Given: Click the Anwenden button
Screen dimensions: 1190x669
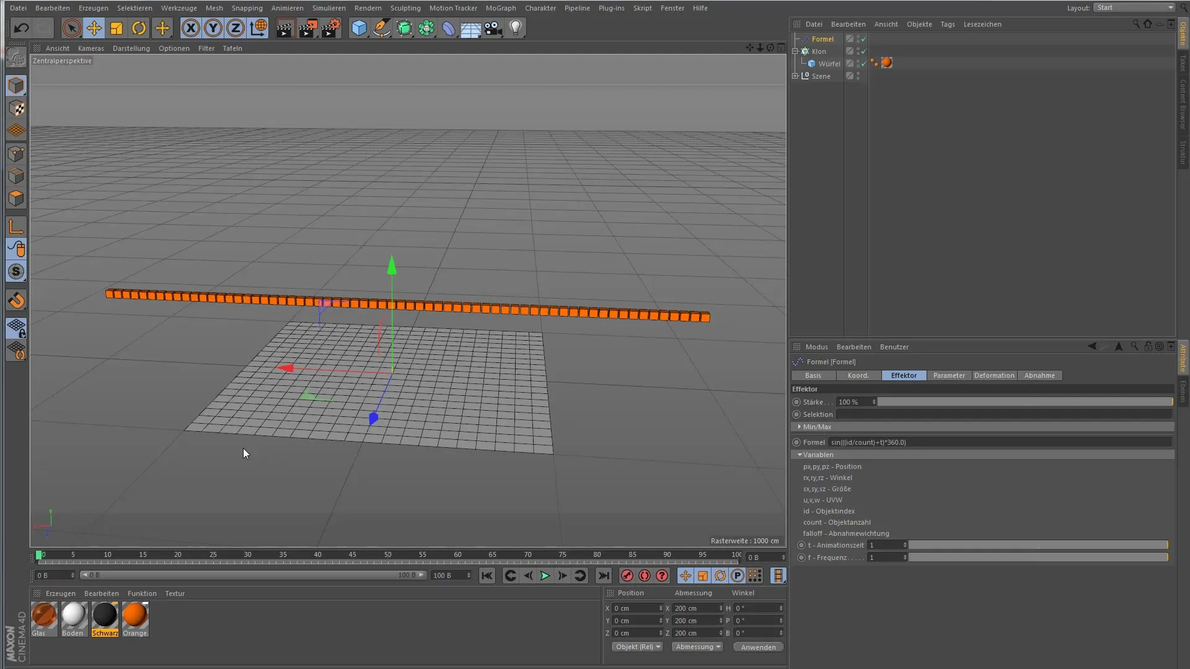Looking at the screenshot, I should tap(758, 647).
